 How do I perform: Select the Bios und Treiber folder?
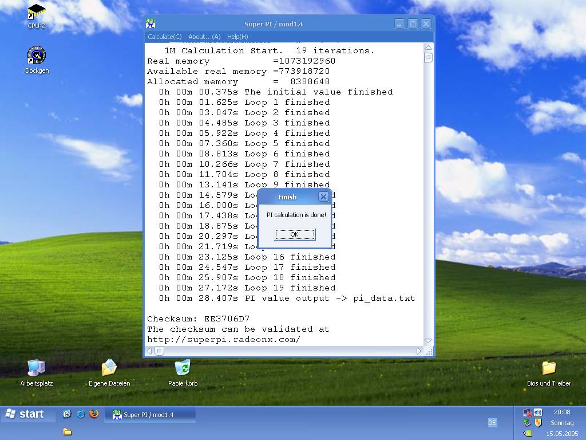point(549,372)
